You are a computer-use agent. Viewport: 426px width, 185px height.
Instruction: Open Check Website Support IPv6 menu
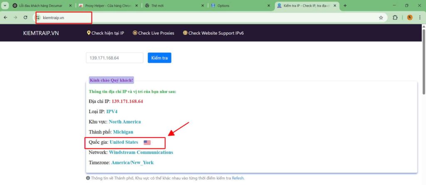213,33
